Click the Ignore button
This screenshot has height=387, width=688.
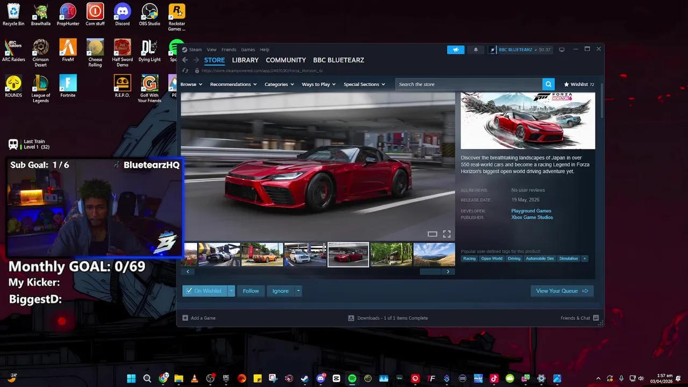pos(281,291)
